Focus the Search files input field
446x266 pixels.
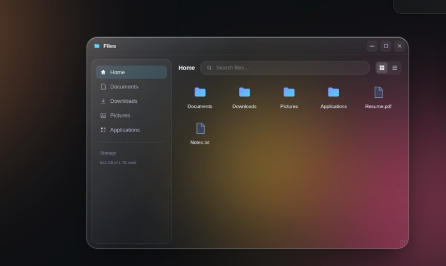click(285, 68)
